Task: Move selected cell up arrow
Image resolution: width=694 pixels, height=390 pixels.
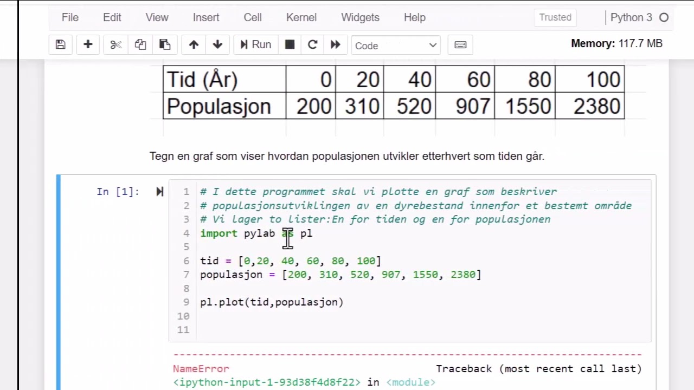Action: 194,44
